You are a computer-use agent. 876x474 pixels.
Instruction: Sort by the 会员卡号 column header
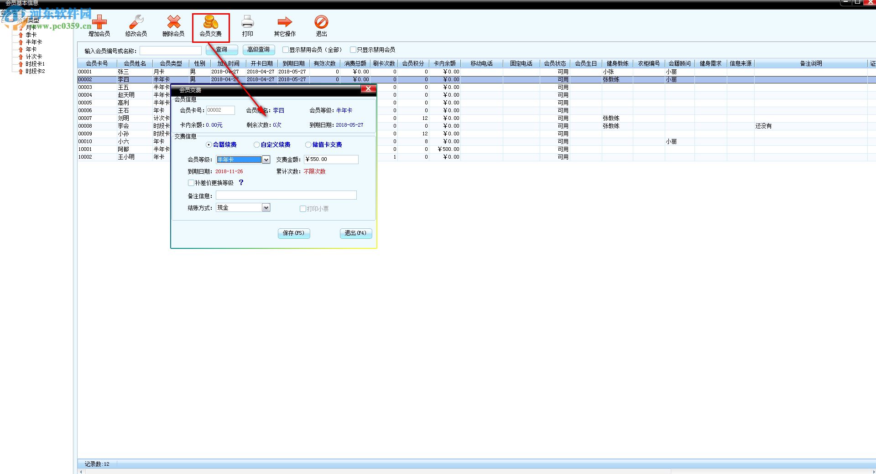[x=97, y=64]
